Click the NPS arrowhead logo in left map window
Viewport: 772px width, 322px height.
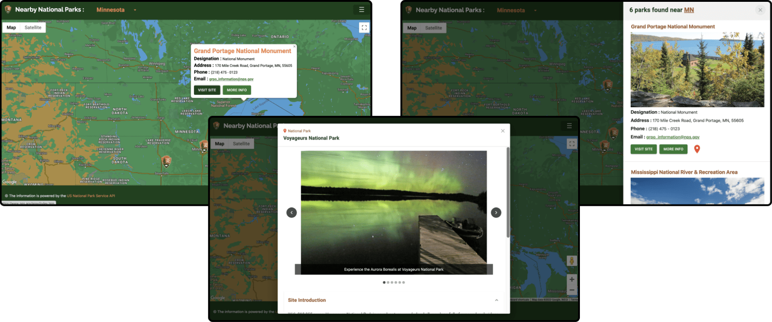(8, 10)
